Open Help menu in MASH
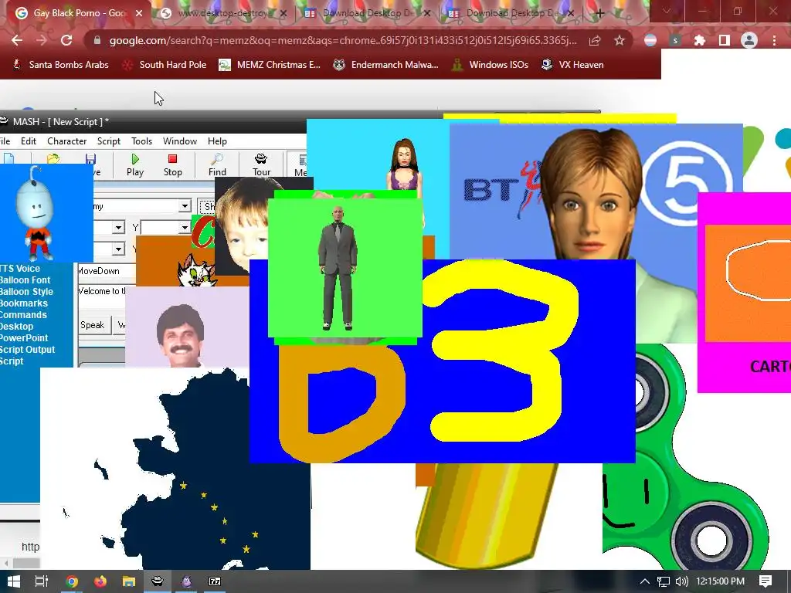The image size is (791, 593). (217, 141)
